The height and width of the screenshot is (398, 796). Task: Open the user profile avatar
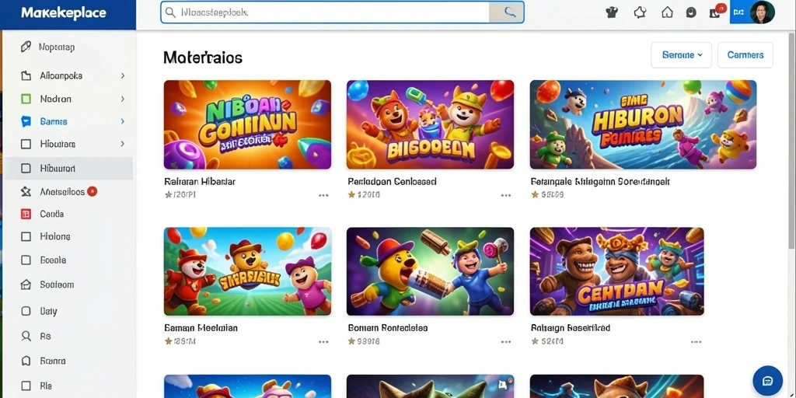762,12
